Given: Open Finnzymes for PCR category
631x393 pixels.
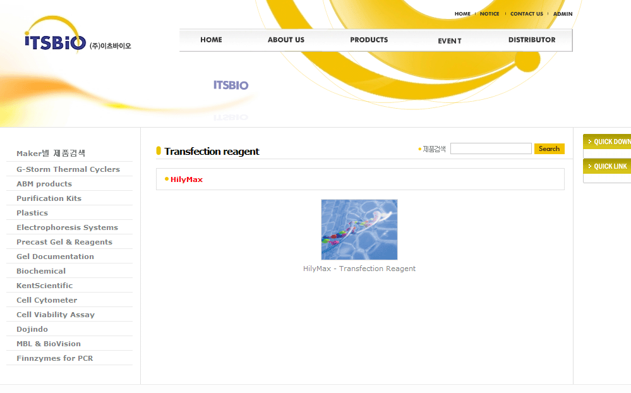Looking at the screenshot, I should point(55,358).
